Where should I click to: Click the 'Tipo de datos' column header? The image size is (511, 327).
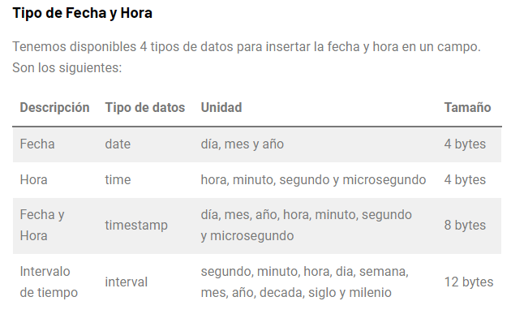(x=144, y=108)
